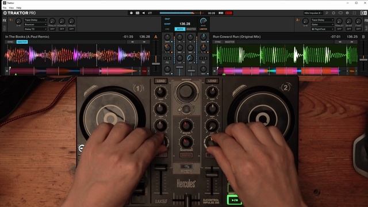
Task: Click the deck A track title In The Books
Action: pyautogui.click(x=27, y=37)
